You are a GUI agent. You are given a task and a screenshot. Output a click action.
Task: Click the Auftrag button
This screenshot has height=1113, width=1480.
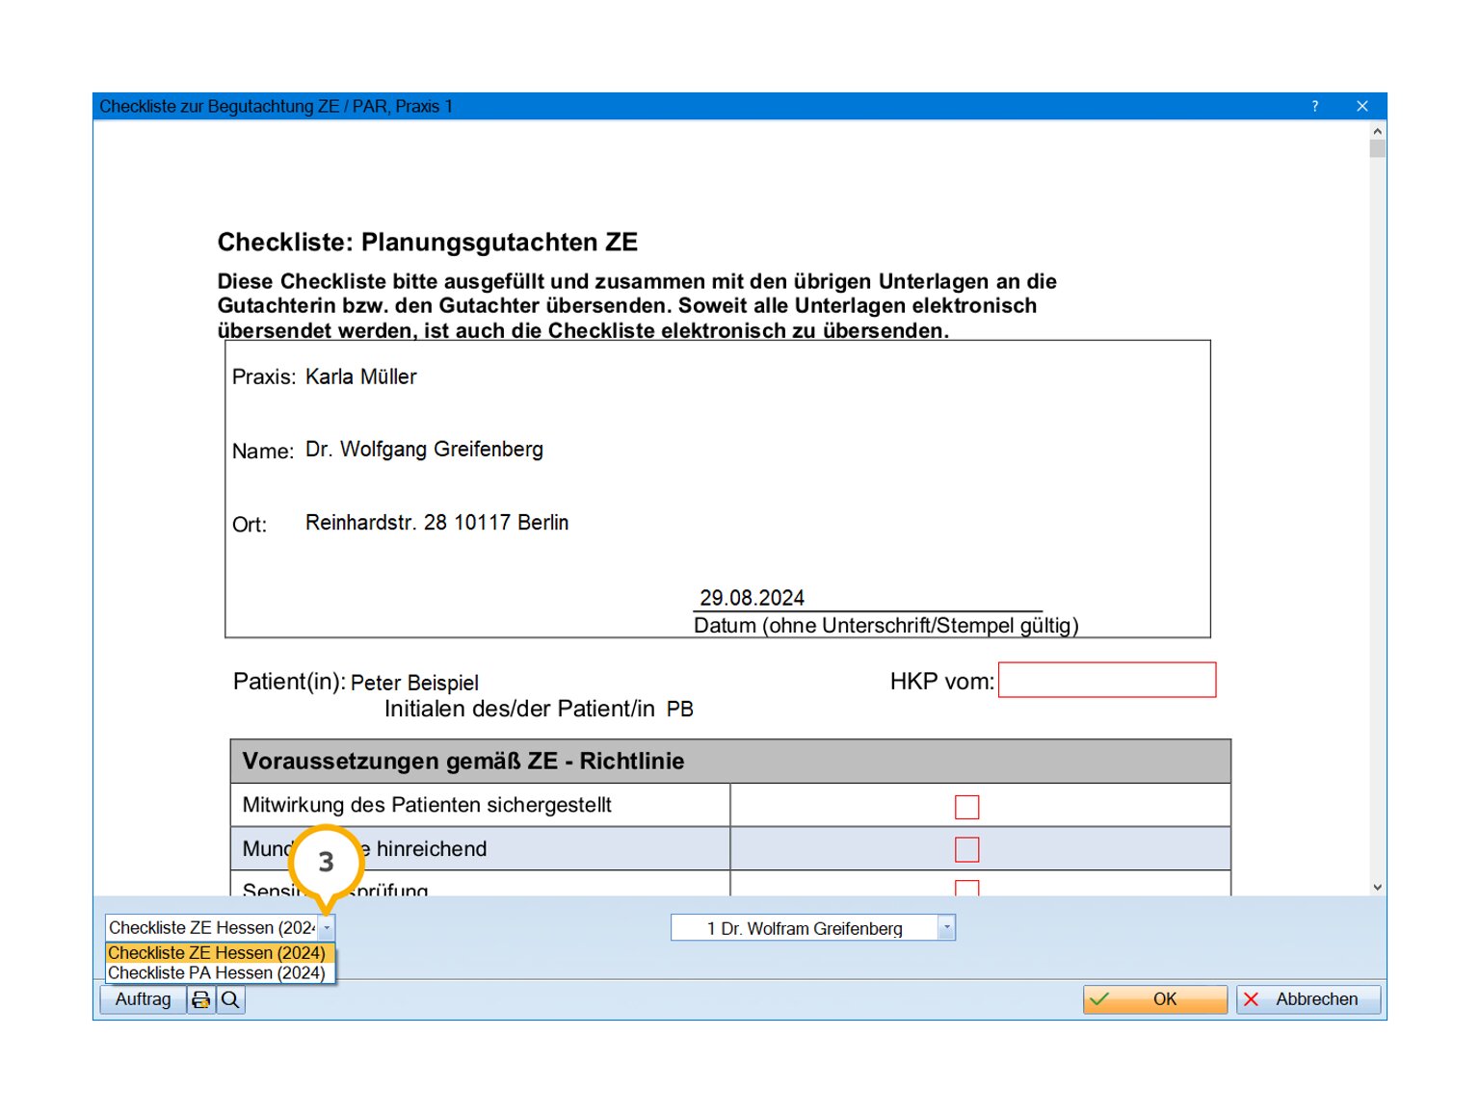coord(143,999)
